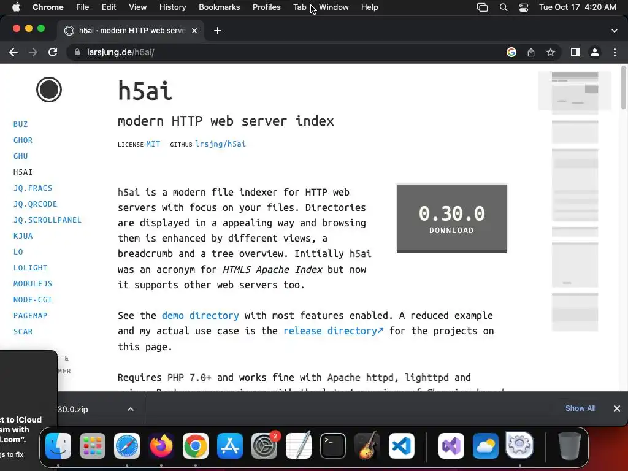The height and width of the screenshot is (471, 628).
Task: Open the History menu
Action: 172,7
